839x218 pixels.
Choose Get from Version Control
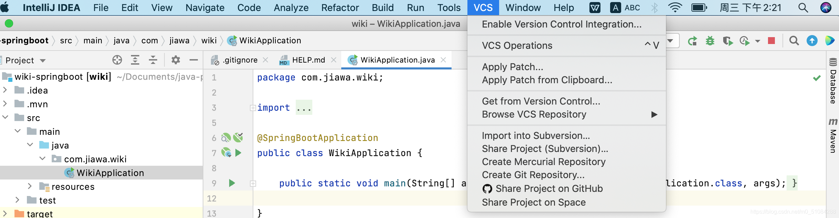(566, 101)
